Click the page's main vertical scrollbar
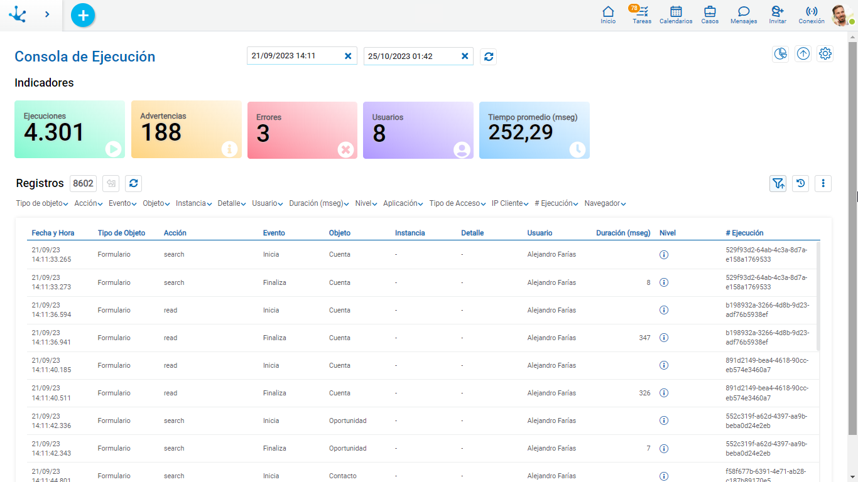Screen dimensions: 858x482 pos(852,238)
